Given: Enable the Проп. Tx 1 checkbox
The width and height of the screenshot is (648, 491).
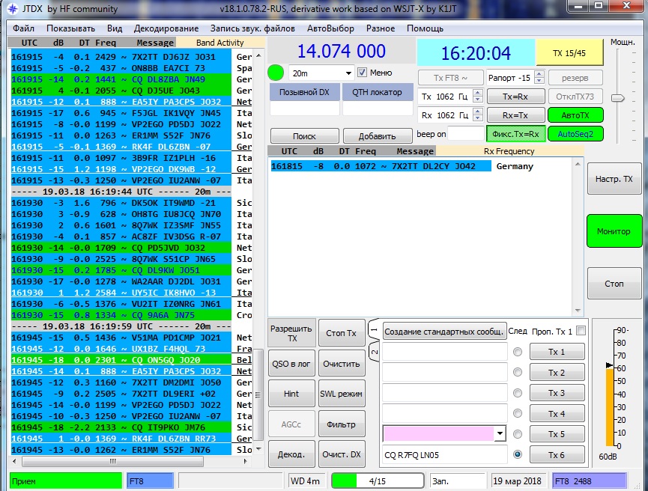Looking at the screenshot, I should pyautogui.click(x=581, y=331).
